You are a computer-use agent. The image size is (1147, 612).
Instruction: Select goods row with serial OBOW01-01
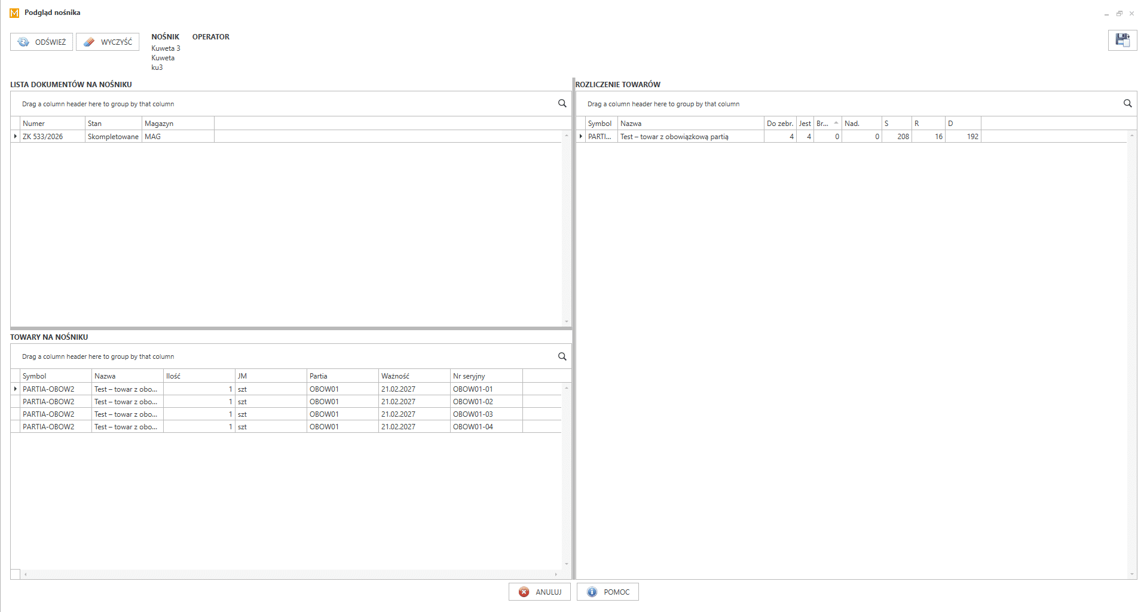[x=287, y=389]
